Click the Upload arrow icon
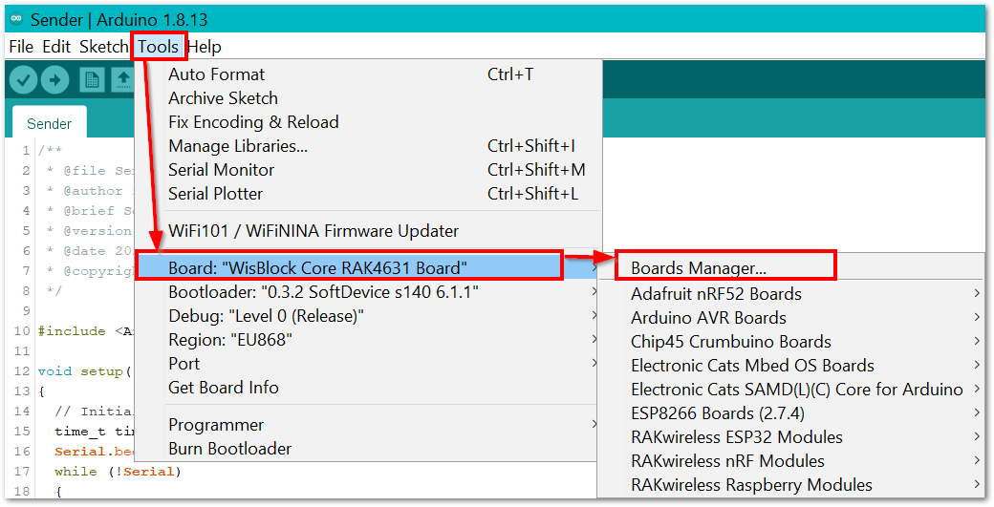The height and width of the screenshot is (507, 994). 55,80
